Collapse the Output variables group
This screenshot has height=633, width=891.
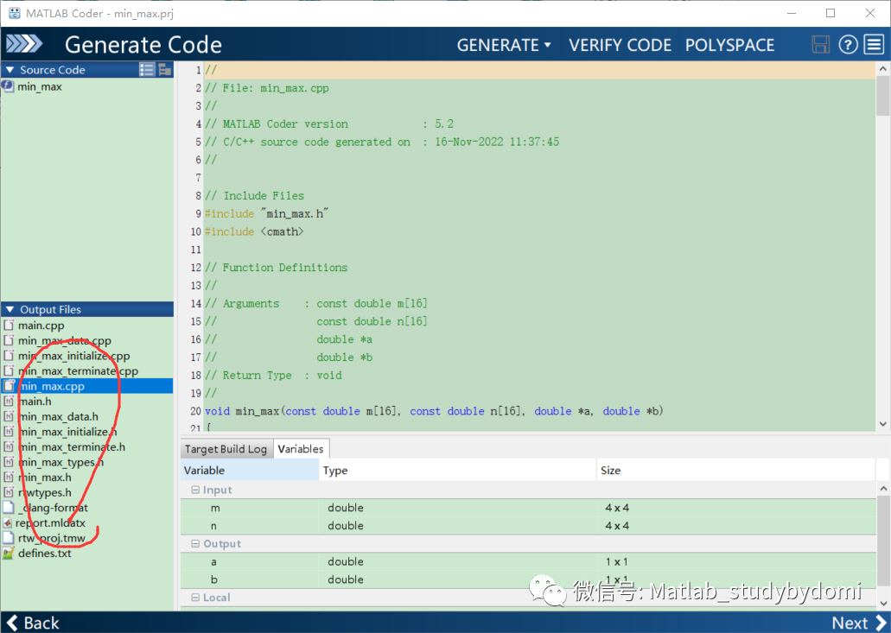[195, 543]
